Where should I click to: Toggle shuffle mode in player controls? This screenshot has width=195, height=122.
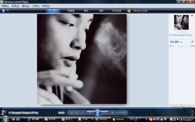coord(72,113)
